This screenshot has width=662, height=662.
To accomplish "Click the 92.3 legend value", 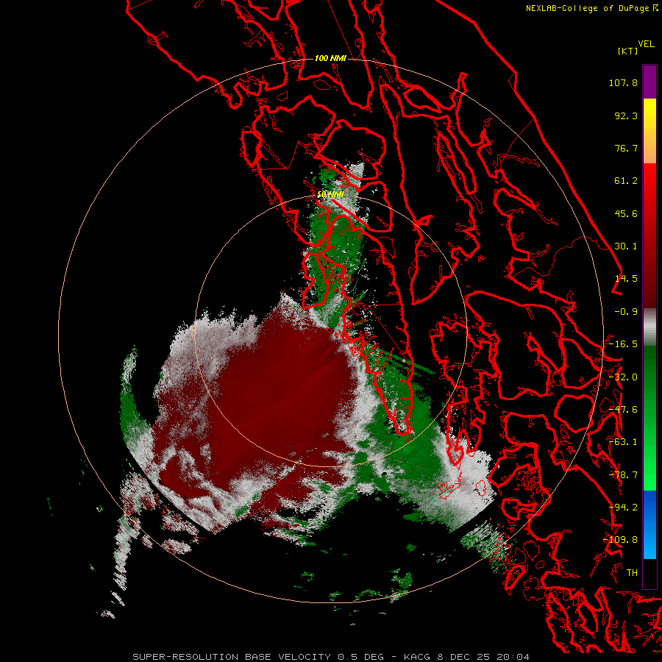I will coord(626,115).
